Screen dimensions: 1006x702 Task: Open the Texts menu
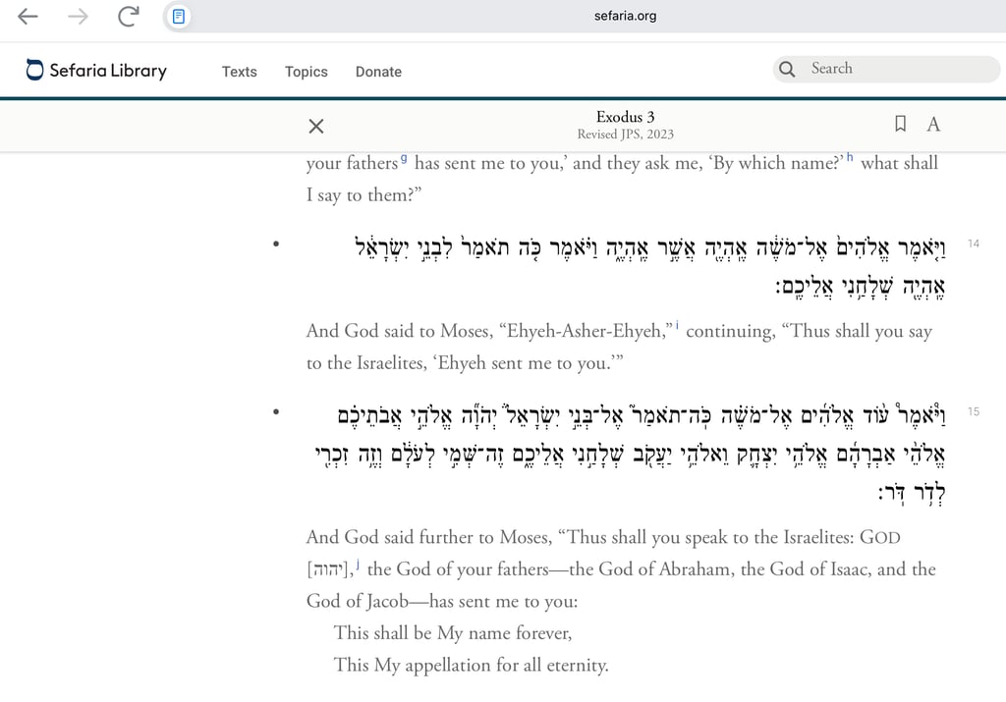point(240,71)
